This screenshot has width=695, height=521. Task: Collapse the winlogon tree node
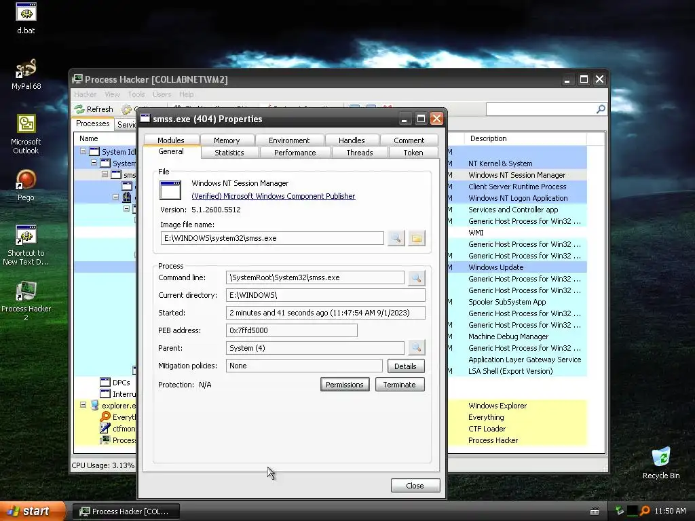(115, 197)
